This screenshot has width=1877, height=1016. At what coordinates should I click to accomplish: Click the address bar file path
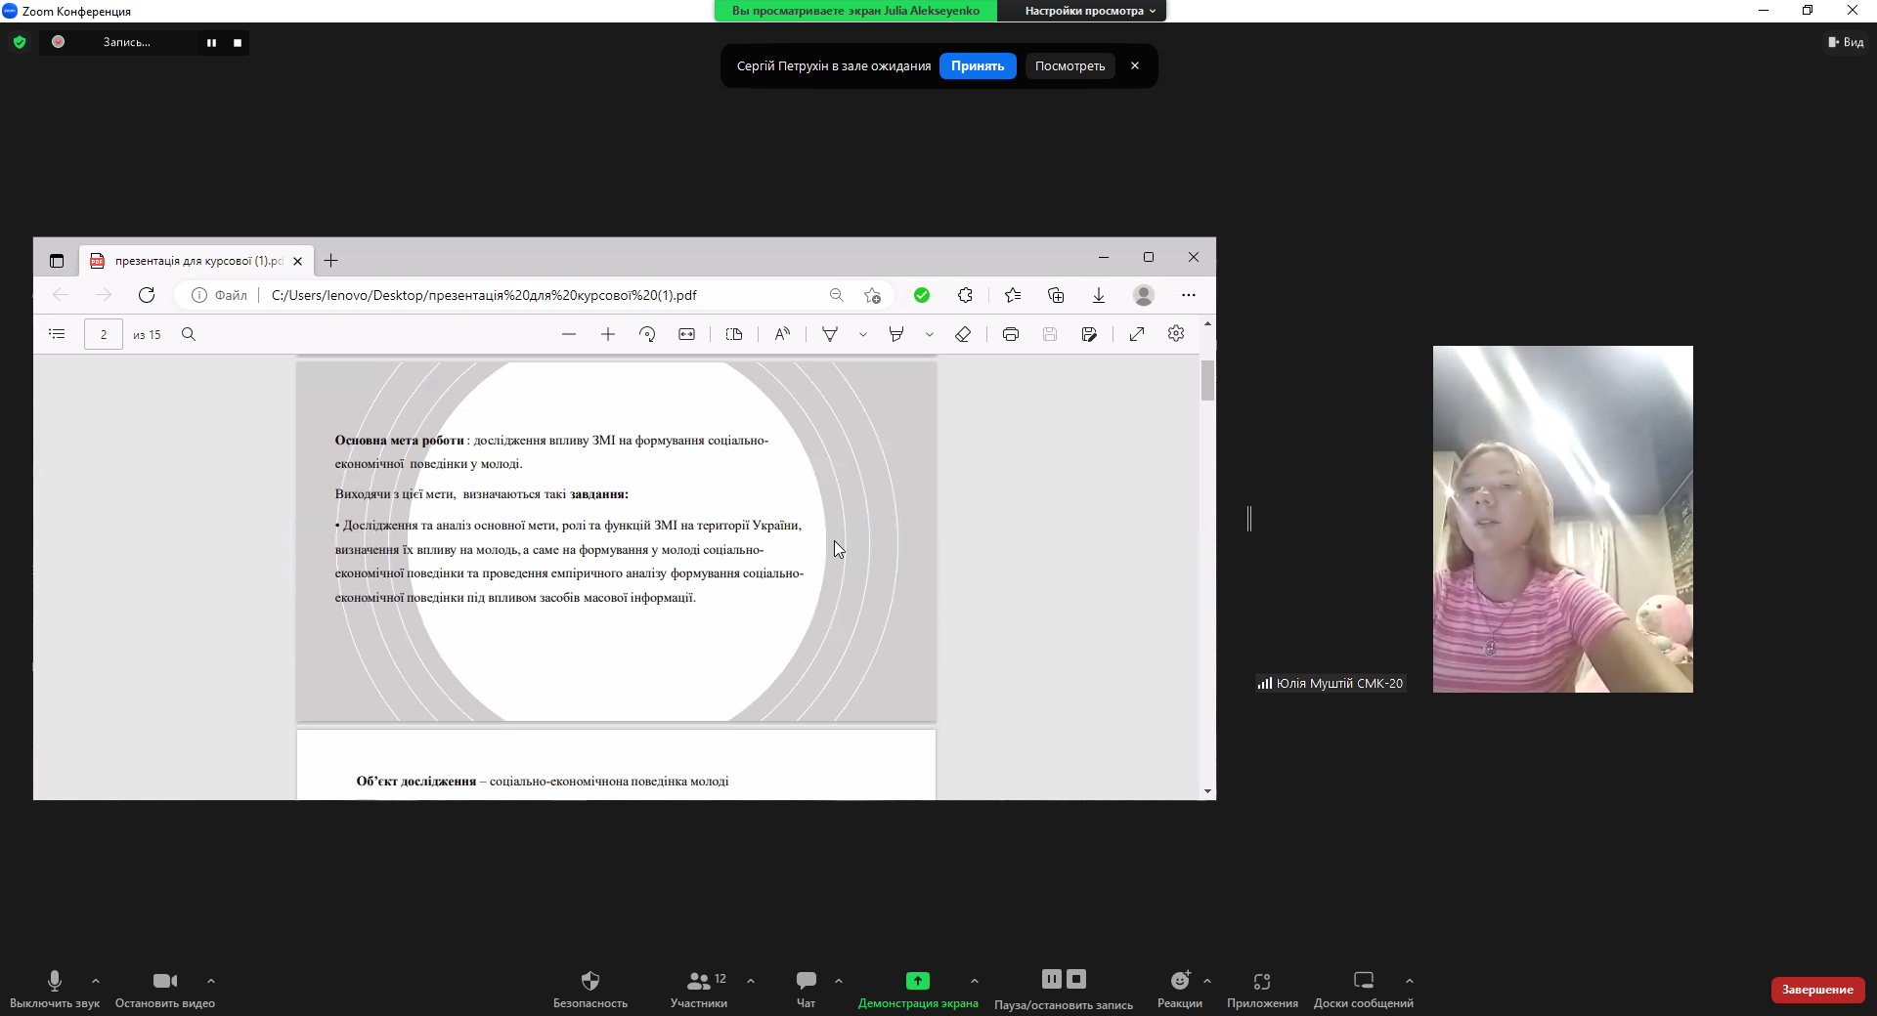point(484,295)
